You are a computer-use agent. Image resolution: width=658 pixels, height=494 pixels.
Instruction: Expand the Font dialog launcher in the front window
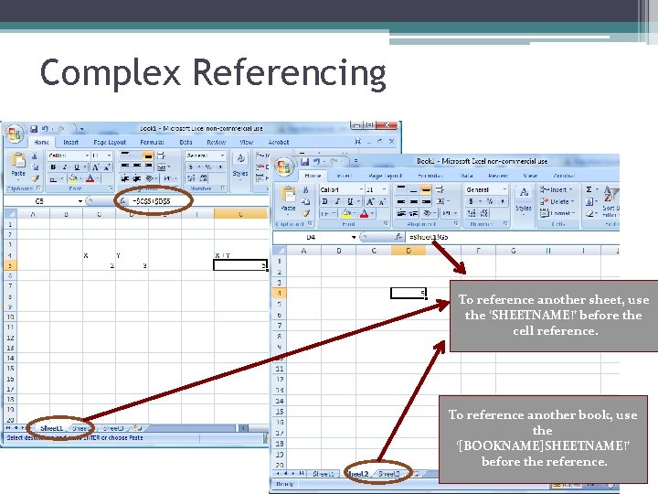(386, 224)
